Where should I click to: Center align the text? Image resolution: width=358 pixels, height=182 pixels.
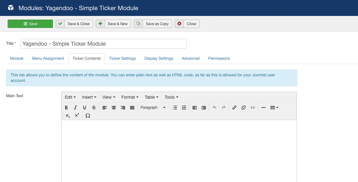pos(114,108)
